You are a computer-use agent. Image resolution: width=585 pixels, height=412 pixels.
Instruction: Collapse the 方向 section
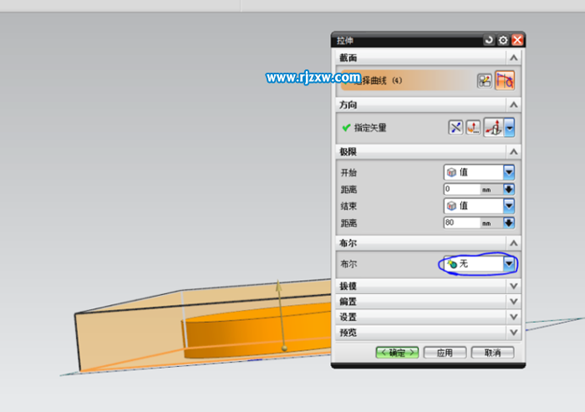pos(514,104)
